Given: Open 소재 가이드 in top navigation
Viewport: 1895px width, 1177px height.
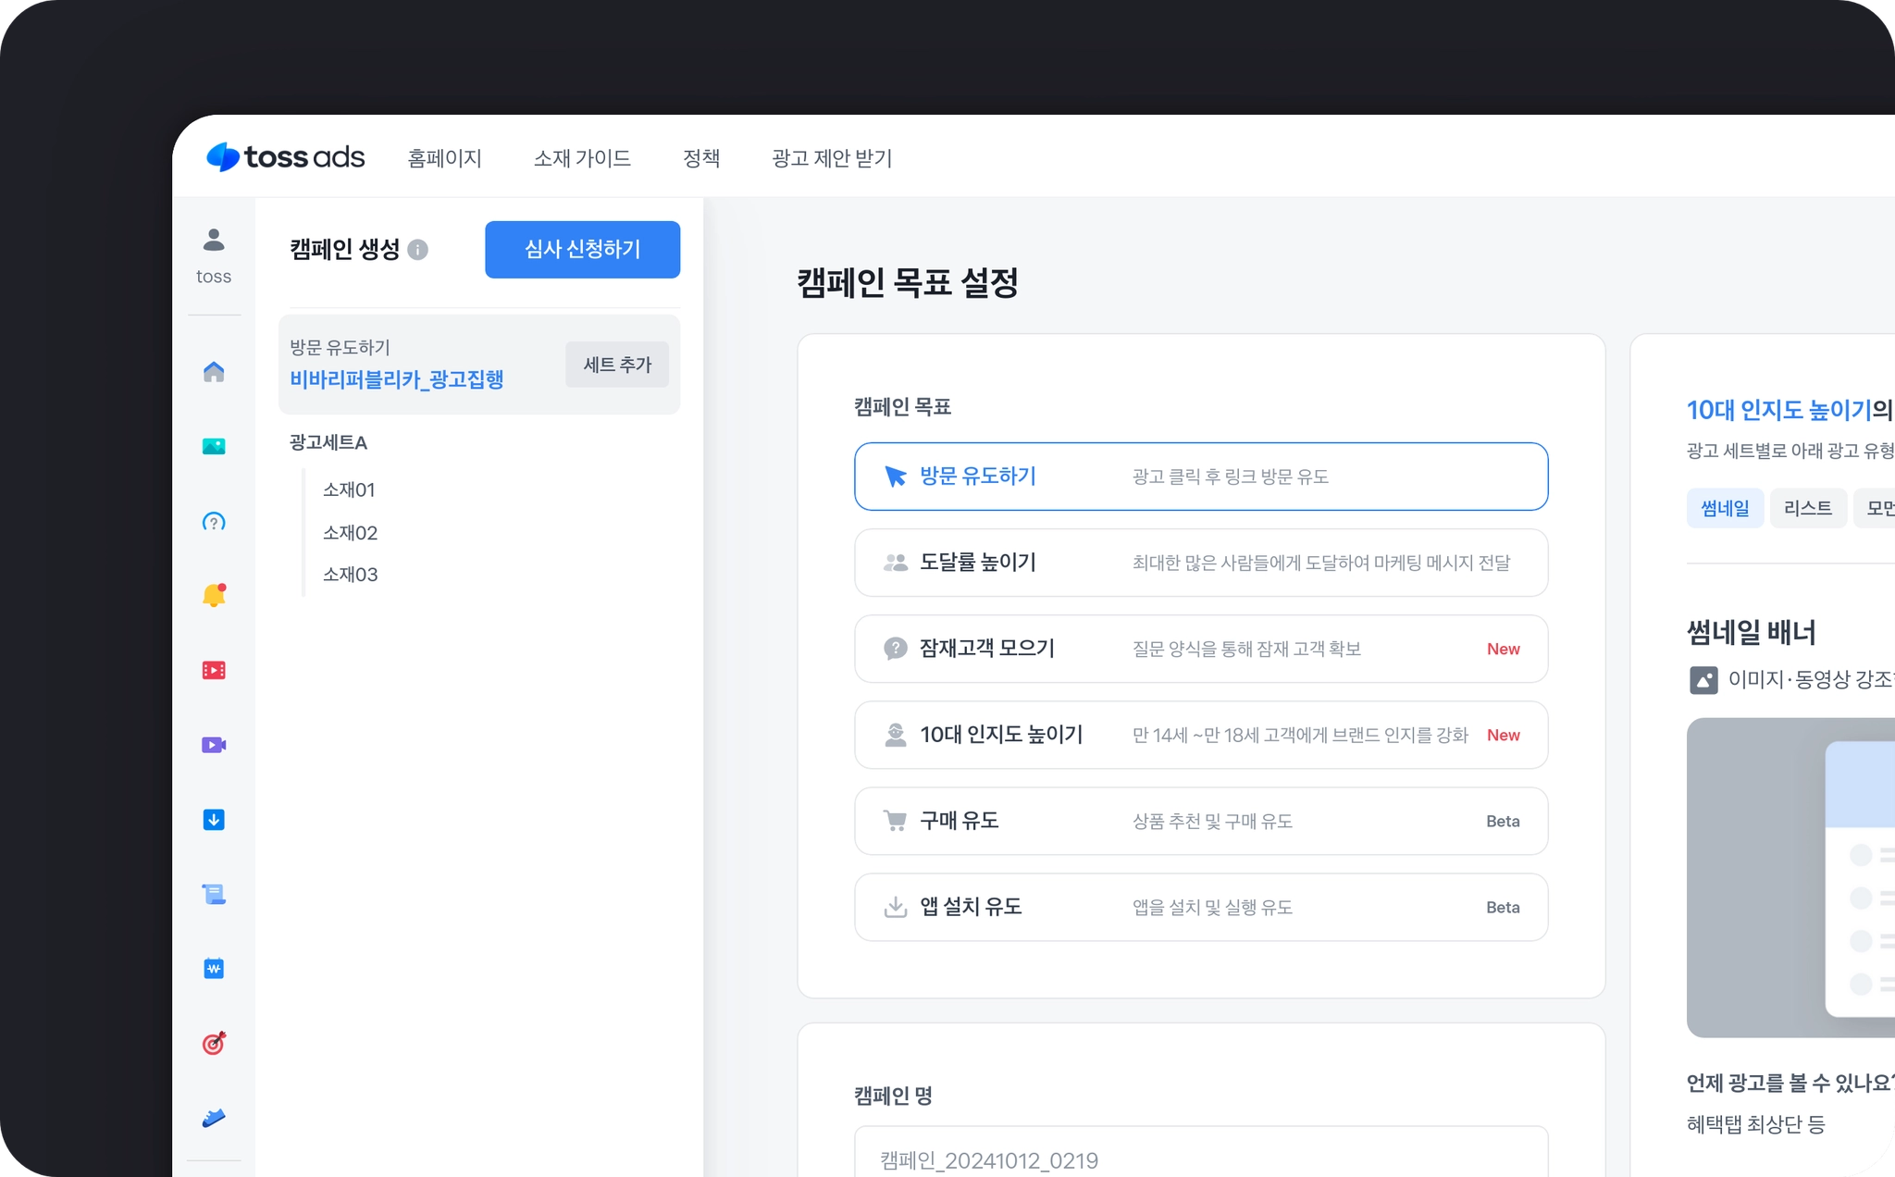Looking at the screenshot, I should pyautogui.click(x=582, y=158).
